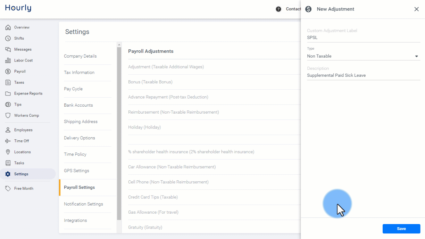Screen dimensions: 425x239
Task: Close the New Adjustment panel
Action: (x=417, y=9)
